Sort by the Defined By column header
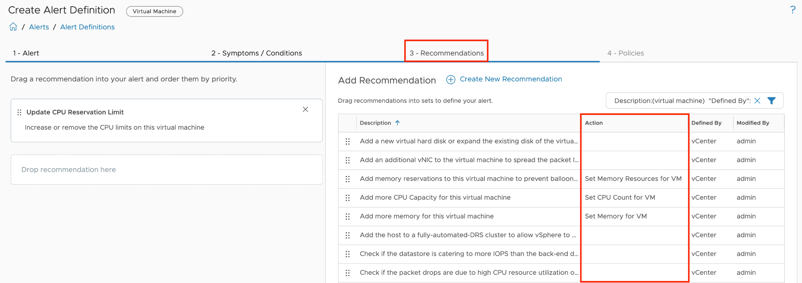 (x=706, y=123)
